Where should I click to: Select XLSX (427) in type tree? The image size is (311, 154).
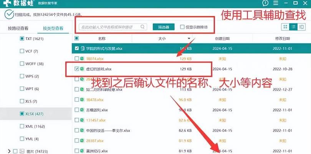click(35, 114)
